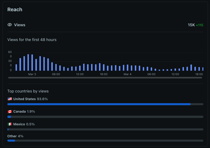Click the Mexico flag icon

pyautogui.click(x=10, y=124)
